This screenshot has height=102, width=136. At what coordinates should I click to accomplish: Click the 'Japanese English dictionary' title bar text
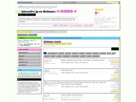click(x=25, y=3)
